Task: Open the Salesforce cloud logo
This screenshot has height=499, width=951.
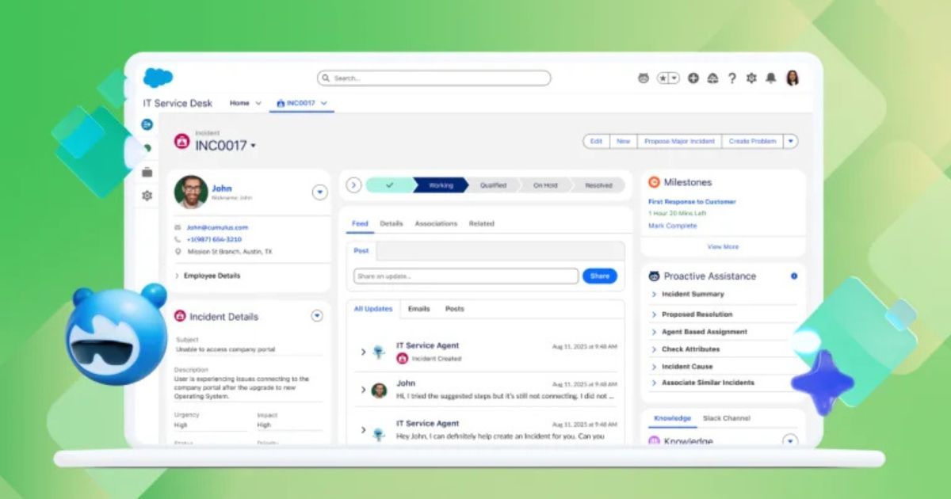Action: pos(158,78)
